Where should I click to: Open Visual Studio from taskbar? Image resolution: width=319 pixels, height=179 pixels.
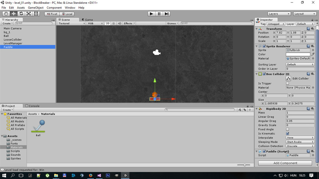[x=99, y=175]
